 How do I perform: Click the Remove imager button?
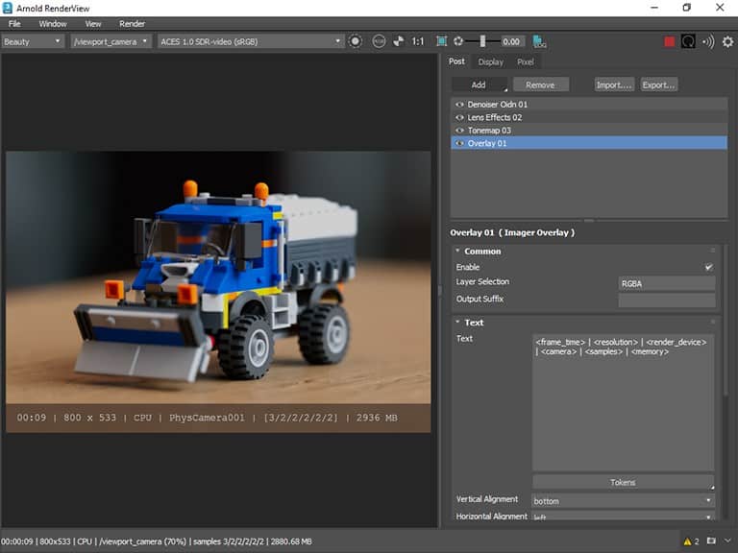point(540,85)
